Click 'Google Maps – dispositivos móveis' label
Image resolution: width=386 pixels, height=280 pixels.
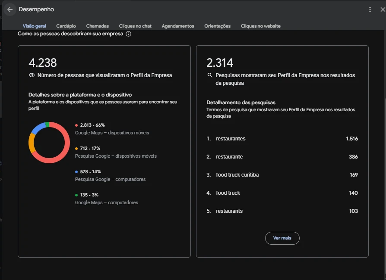(112, 133)
